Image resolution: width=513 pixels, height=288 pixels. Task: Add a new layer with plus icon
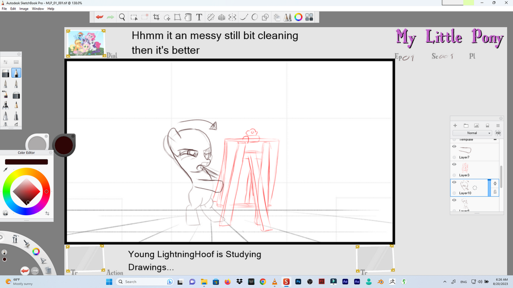[455, 126]
